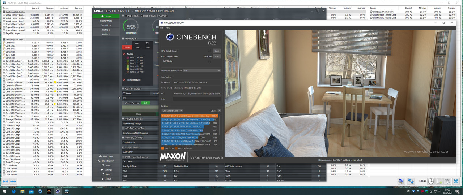
Task: Toggle Core 5: 83 MHz checkbox
Action: coord(127,69)
